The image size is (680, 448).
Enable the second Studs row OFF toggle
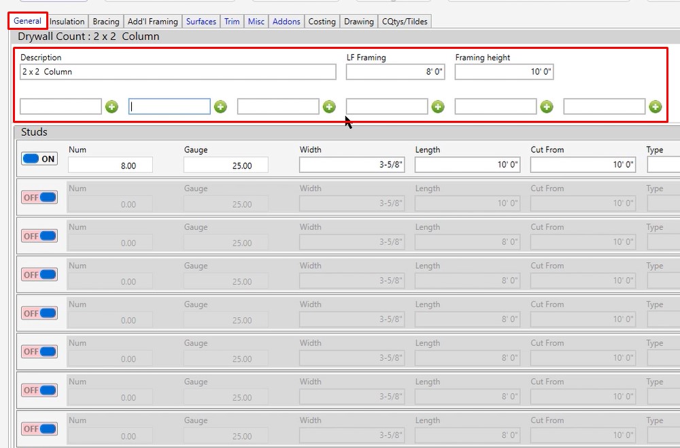(x=39, y=198)
